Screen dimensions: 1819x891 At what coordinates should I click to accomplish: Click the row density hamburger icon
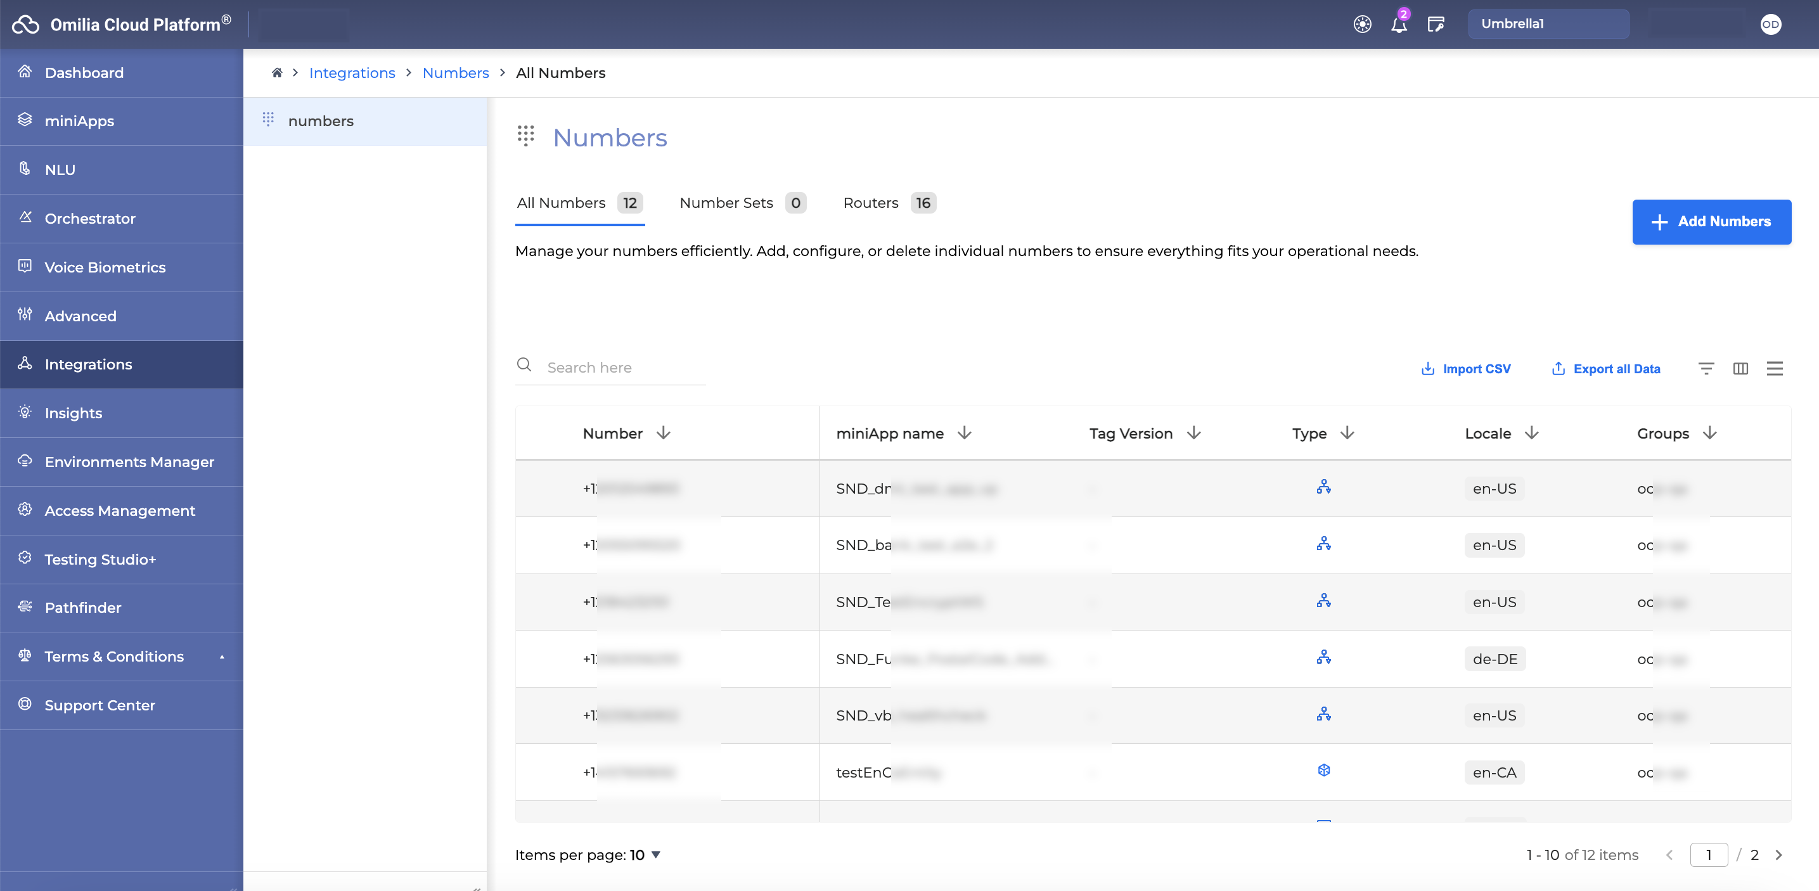tap(1775, 369)
